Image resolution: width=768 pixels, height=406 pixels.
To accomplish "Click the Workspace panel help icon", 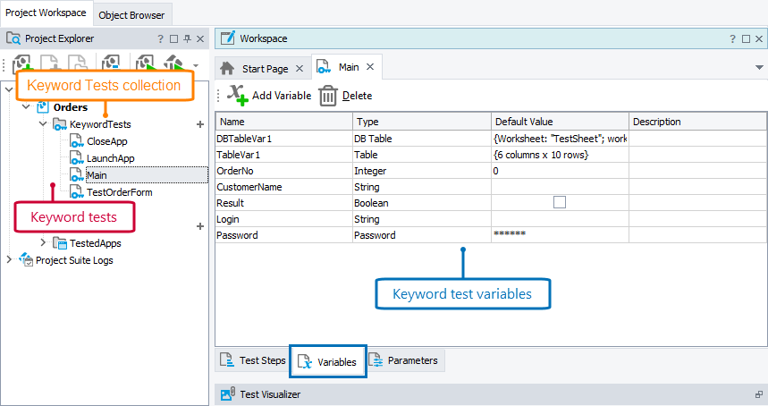I will click(x=732, y=39).
